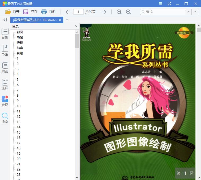201x180 pixels.
Task: Select chapter 2 in the outline
Action: 18,64
